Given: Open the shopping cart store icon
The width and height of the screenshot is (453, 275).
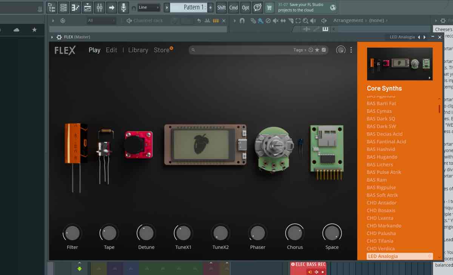Looking at the screenshot, I should 269,7.
